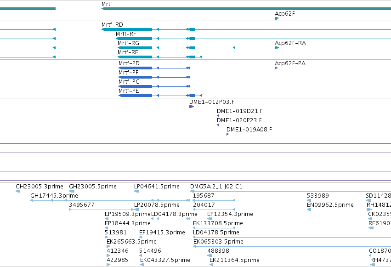This screenshot has width=391, height=267.
Task: Click the DME1-012P03.F feature label
Action: (x=212, y=102)
